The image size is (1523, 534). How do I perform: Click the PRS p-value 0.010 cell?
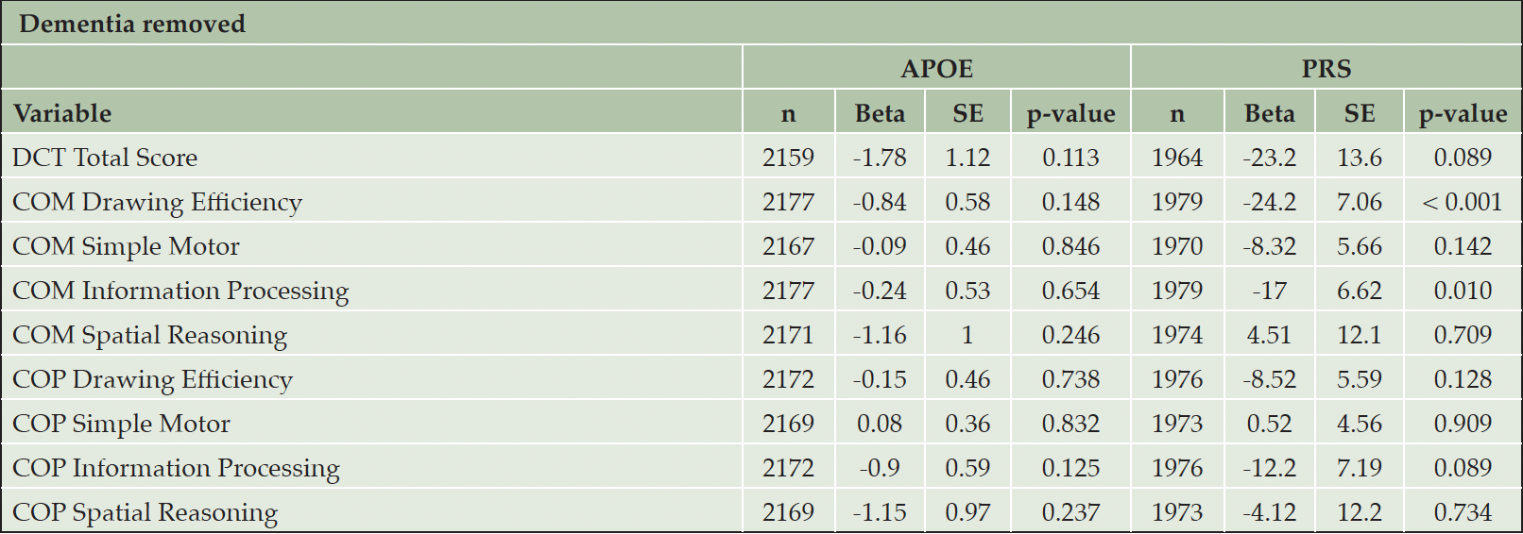click(x=1463, y=291)
